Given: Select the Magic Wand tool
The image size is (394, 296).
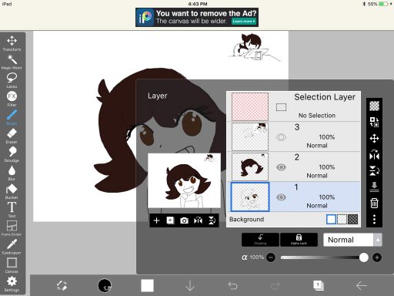Looking at the screenshot, I should click(12, 62).
